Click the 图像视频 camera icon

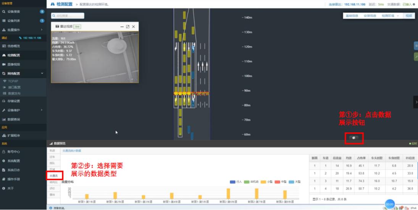[x=4, y=64]
